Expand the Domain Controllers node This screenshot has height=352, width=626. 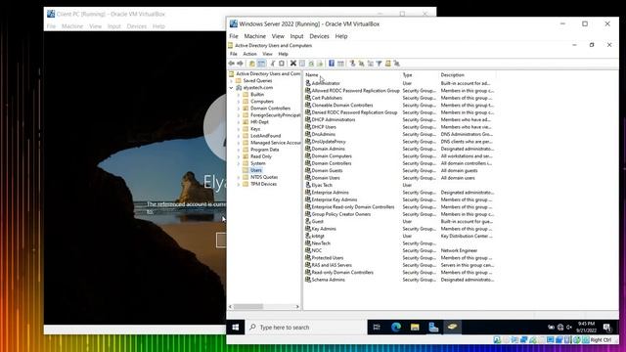239,109
